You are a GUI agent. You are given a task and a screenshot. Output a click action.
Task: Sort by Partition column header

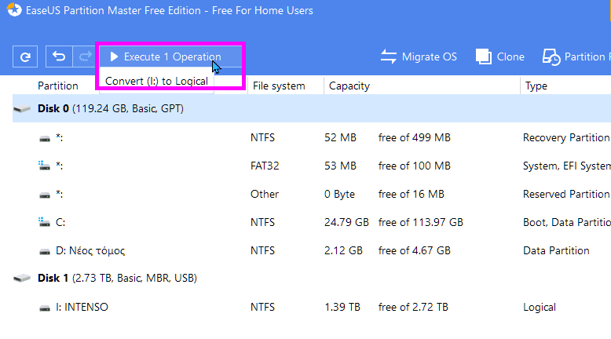pyautogui.click(x=57, y=86)
